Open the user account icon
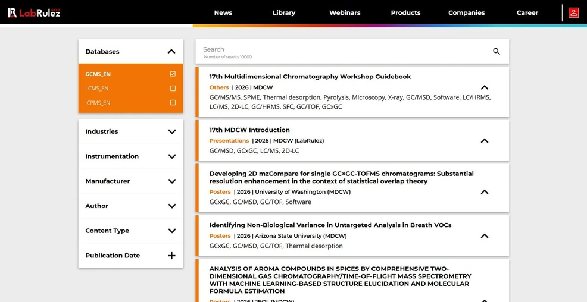 (x=573, y=12)
